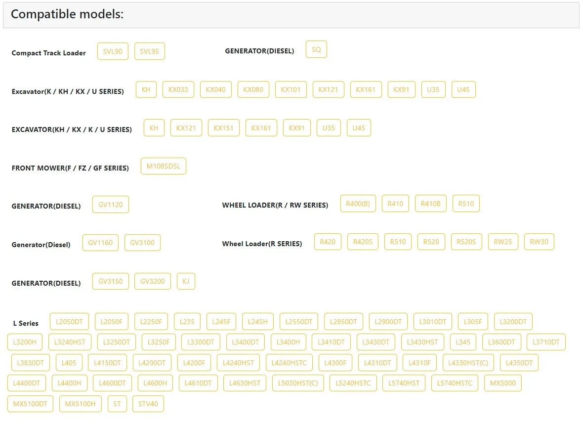Select the M108SDSL front mower tag
This screenshot has height=427, width=583.
[x=164, y=166]
